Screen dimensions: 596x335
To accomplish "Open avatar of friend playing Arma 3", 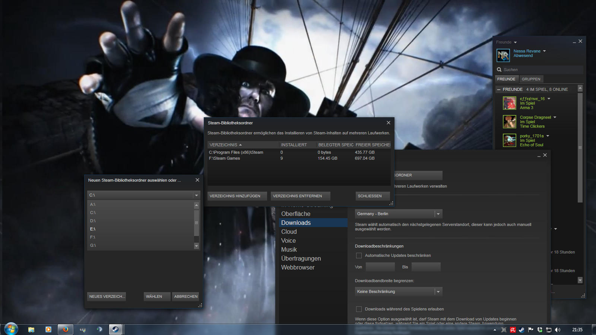I will [x=510, y=103].
